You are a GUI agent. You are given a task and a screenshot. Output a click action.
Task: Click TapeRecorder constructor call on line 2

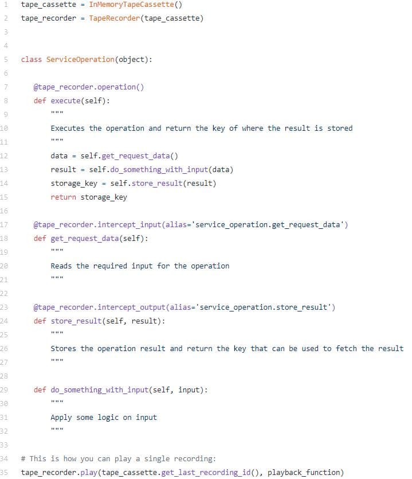tap(114, 18)
